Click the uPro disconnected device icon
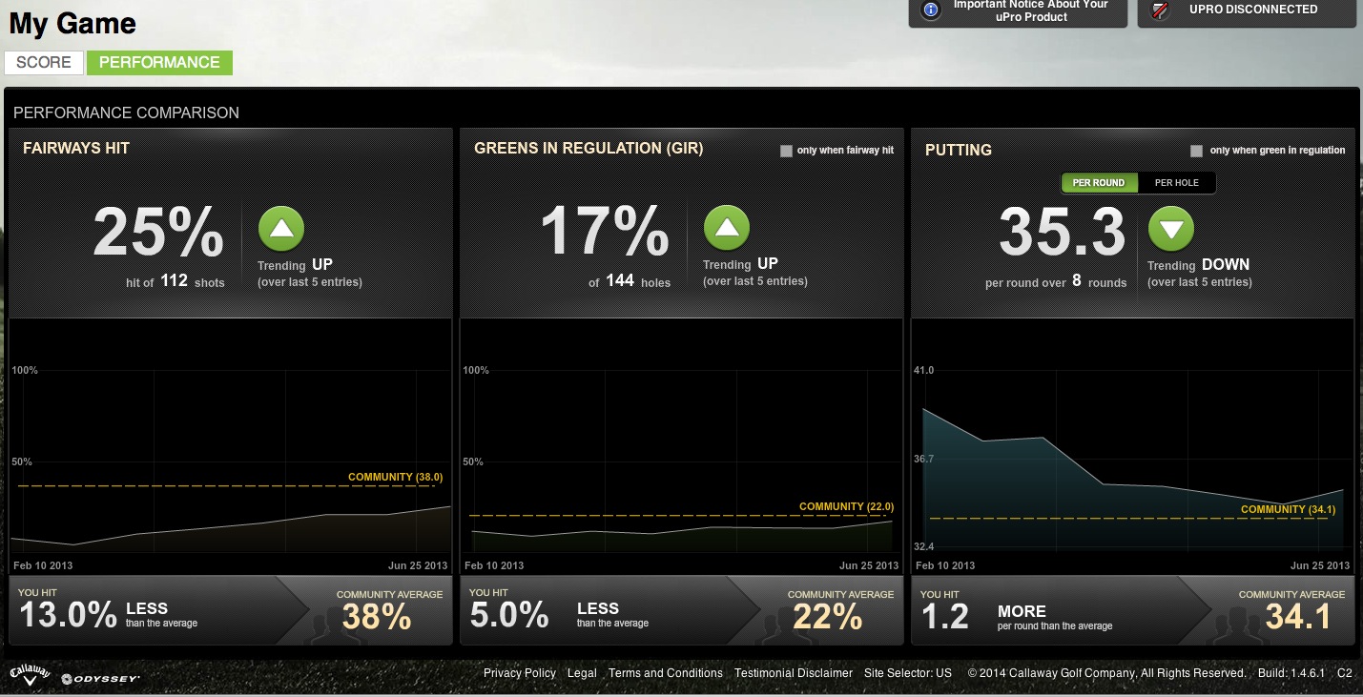 (1160, 10)
